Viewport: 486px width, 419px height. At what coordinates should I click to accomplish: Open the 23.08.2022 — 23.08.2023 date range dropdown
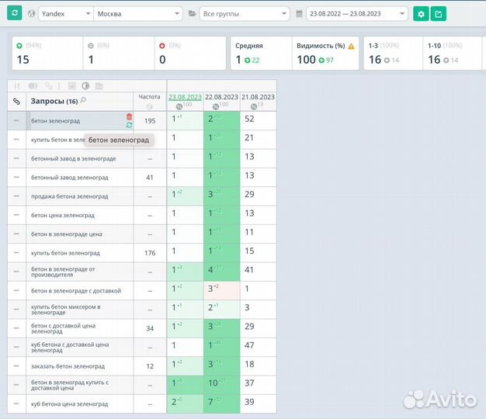[357, 14]
